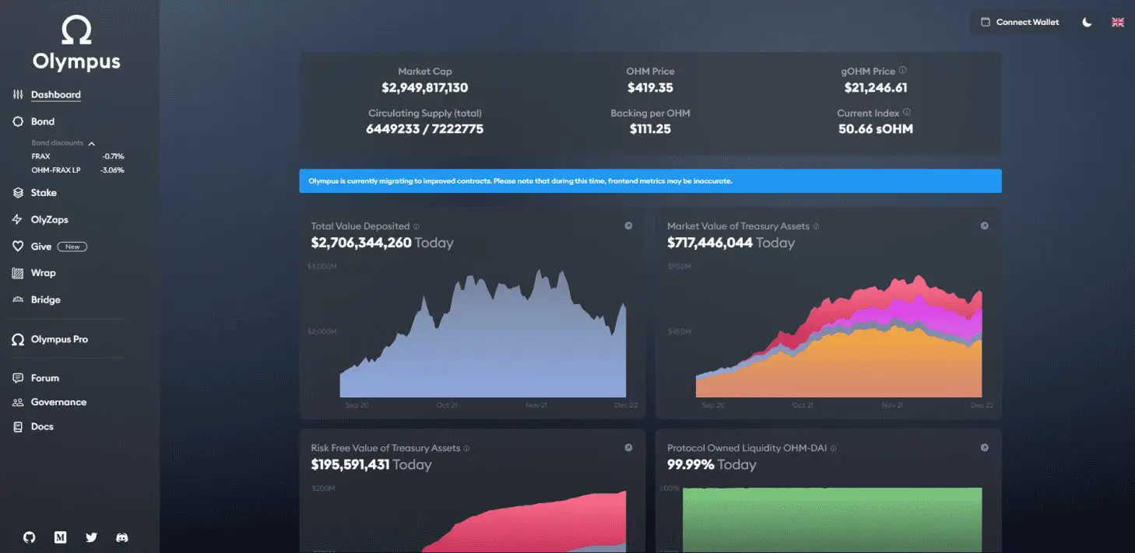The image size is (1135, 553).
Task: Expand Market Value of Treasury Assets chart
Action: (x=984, y=226)
